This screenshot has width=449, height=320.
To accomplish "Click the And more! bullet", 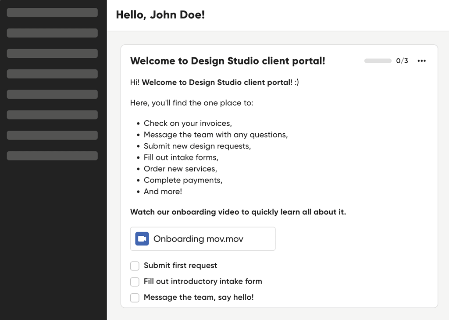I will click(x=163, y=192).
